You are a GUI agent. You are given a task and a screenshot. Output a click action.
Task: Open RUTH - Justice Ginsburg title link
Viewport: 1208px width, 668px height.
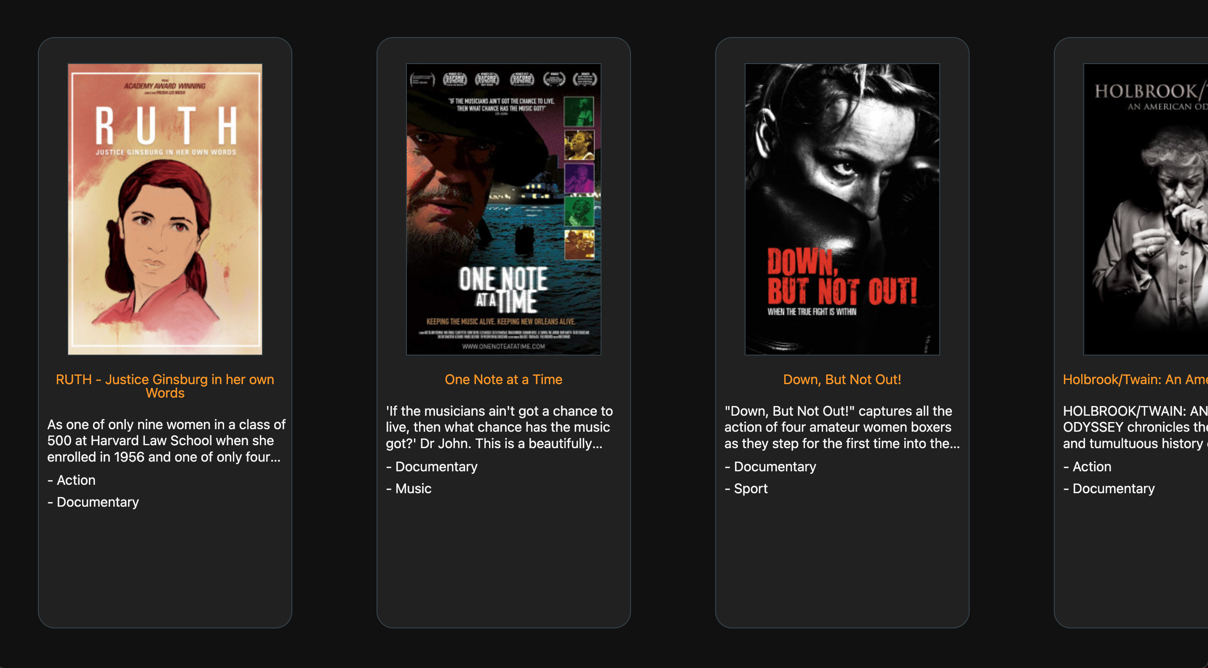[165, 386]
